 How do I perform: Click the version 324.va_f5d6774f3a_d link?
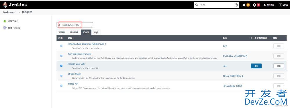pyautogui.click(x=233, y=76)
